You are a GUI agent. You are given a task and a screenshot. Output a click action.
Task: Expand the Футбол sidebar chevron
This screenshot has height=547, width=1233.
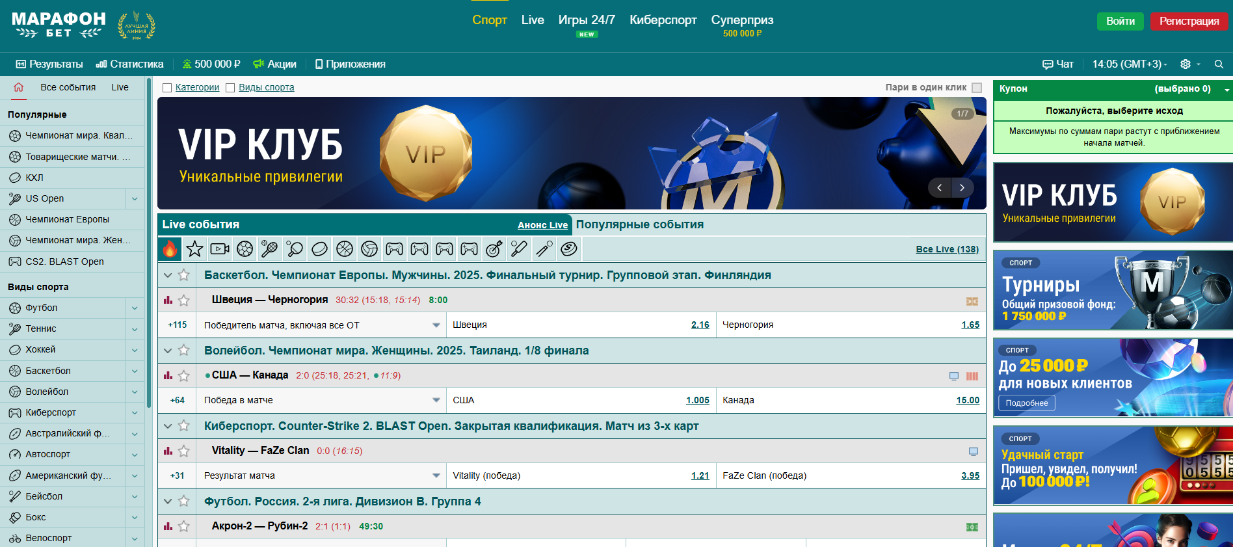pos(135,308)
